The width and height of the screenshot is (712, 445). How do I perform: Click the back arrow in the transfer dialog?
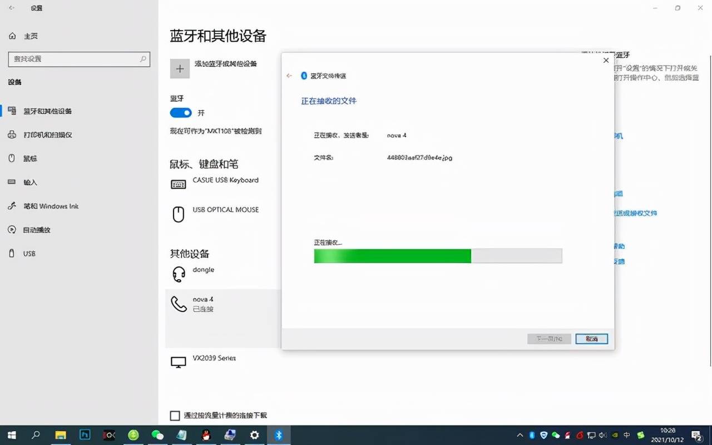289,76
